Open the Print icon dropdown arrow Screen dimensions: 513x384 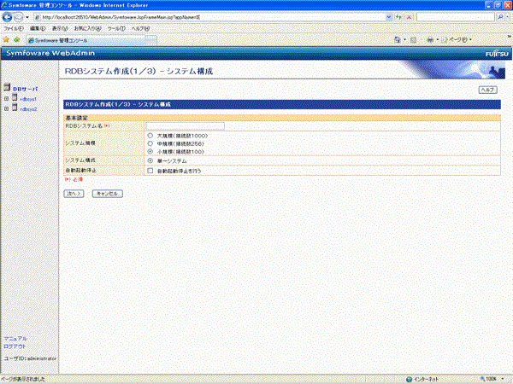[x=438, y=40]
